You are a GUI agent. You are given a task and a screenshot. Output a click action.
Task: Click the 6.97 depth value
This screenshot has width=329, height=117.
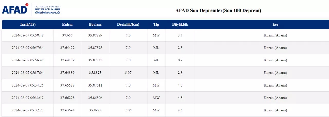click(128, 73)
